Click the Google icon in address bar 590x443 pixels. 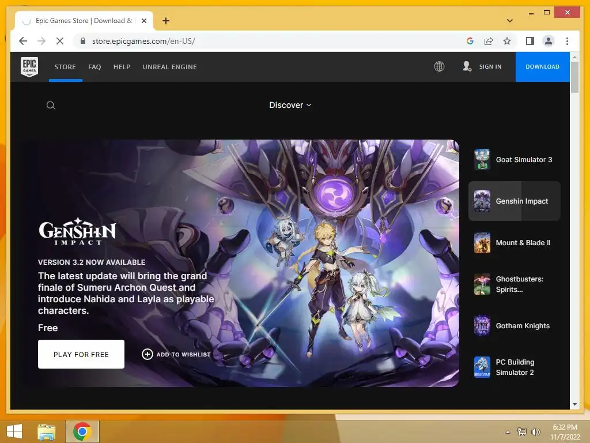[470, 41]
